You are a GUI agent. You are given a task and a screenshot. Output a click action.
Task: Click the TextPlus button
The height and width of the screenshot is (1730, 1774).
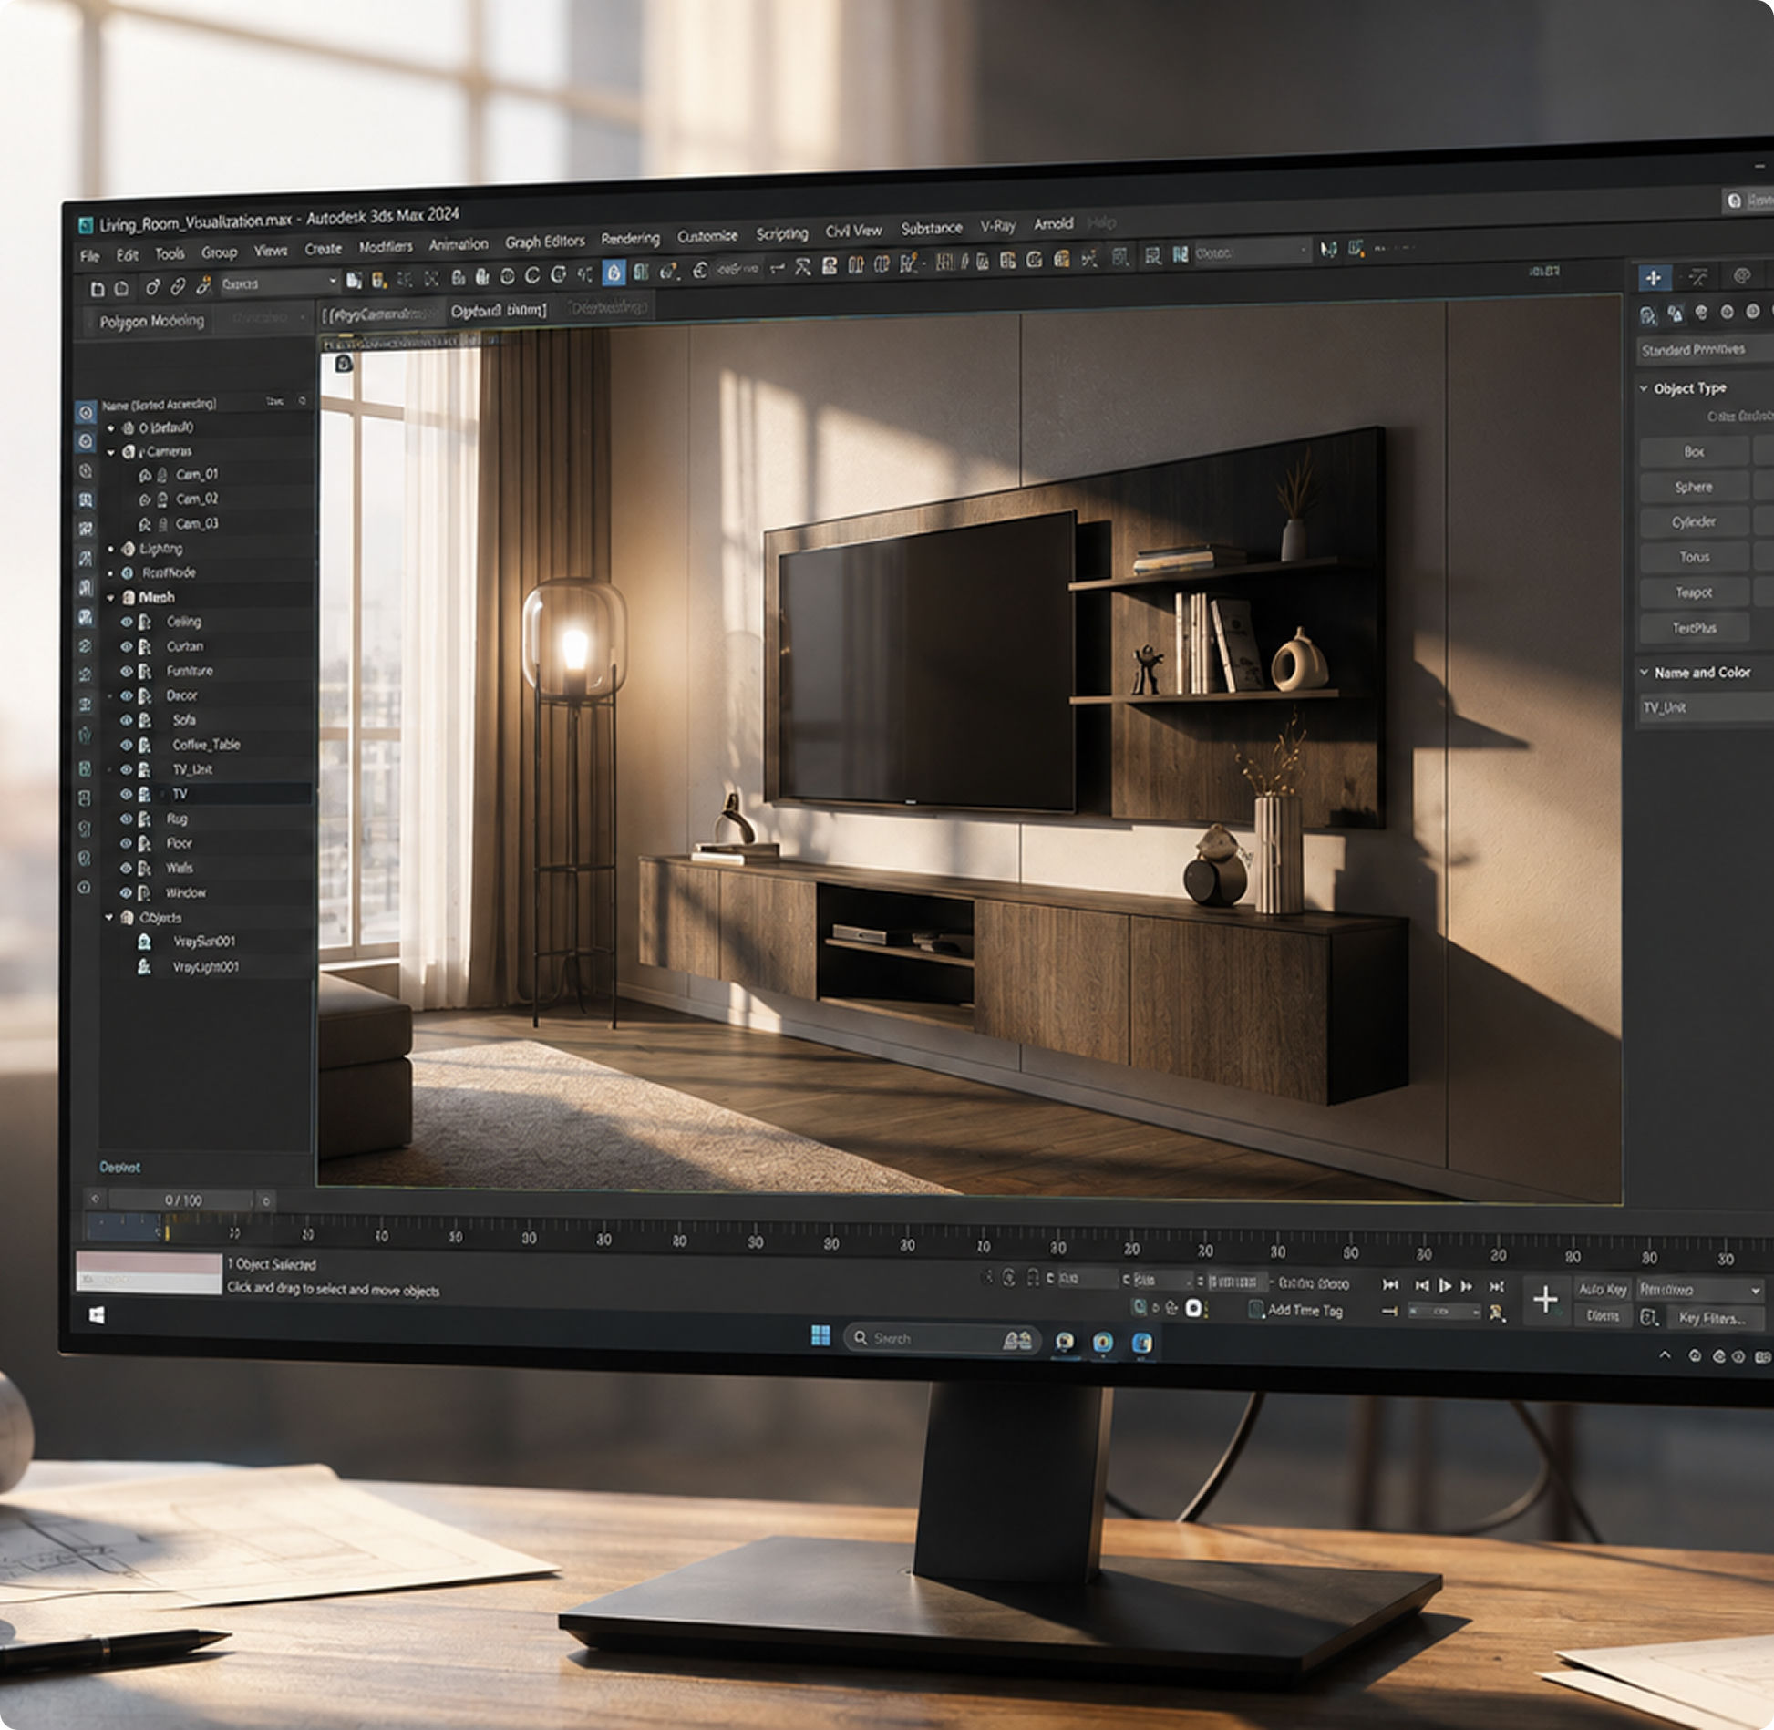click(1694, 628)
